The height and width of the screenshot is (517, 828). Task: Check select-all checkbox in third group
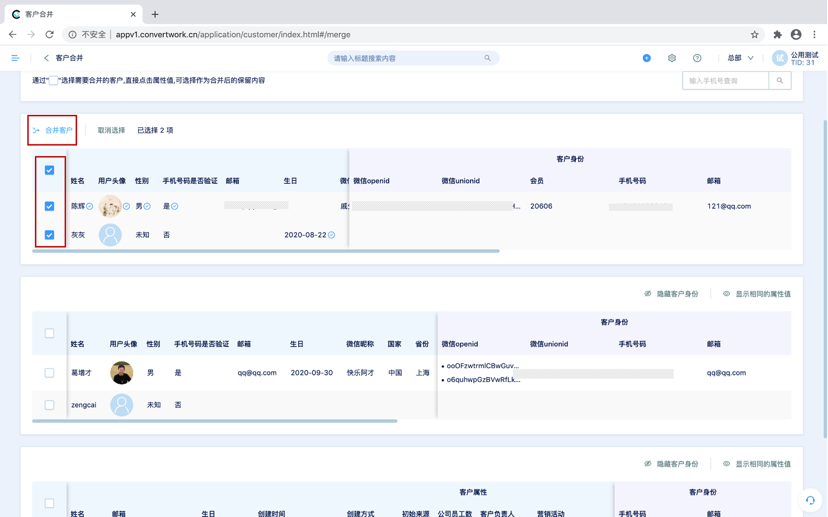(50, 504)
